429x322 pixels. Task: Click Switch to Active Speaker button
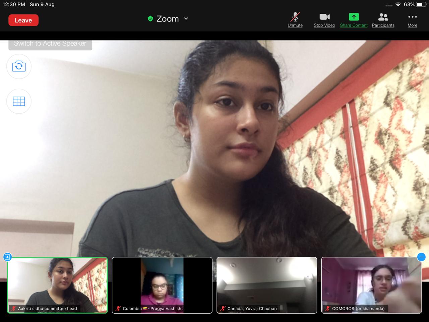coord(50,44)
